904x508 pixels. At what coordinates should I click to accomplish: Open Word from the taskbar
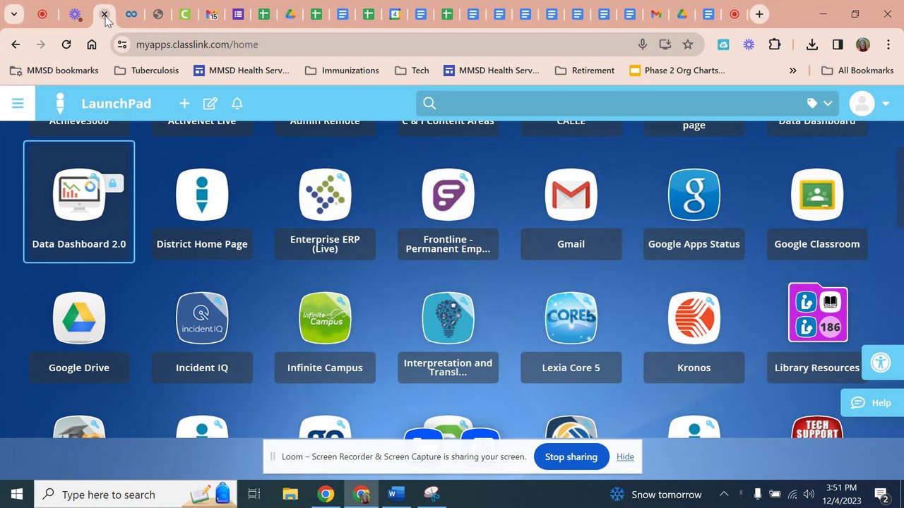(x=396, y=494)
